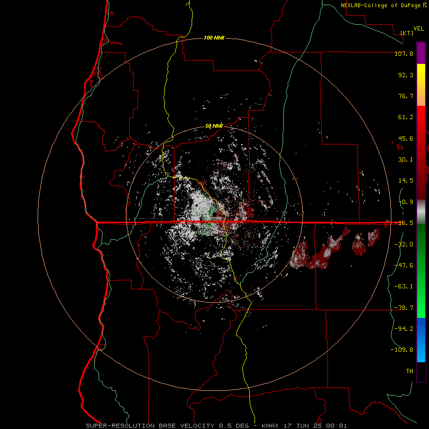Click SUPER-RESOLUTION BASE VELOCITY in the caption
The height and width of the screenshot is (429, 429).
click(x=150, y=426)
